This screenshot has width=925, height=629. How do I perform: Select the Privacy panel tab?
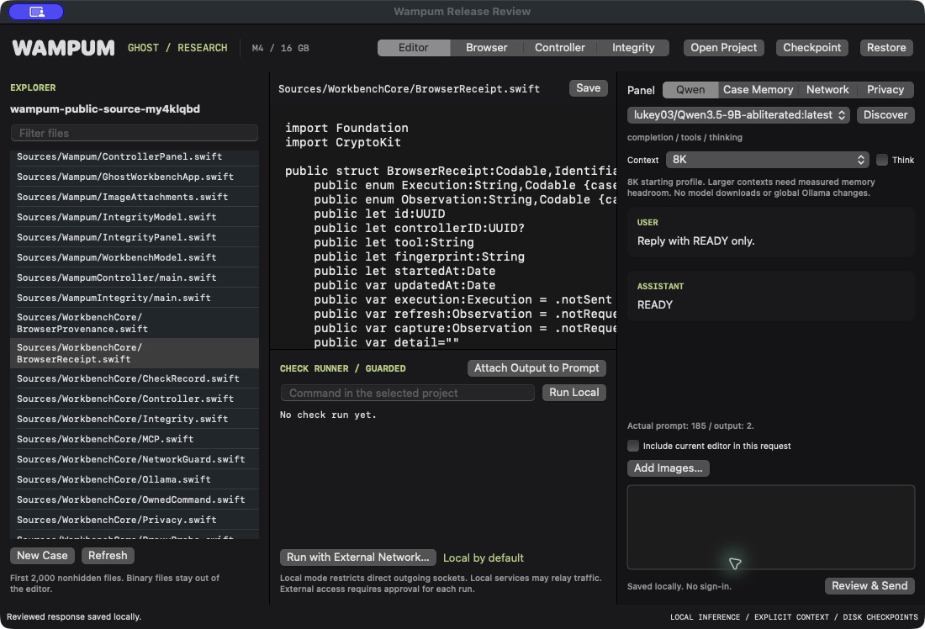click(885, 90)
